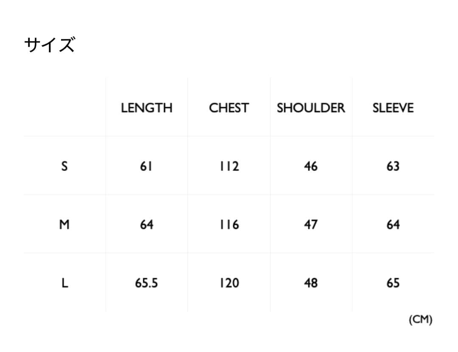Image resolution: width=458 pixels, height=352 pixels.
Task: Click the S shoulder value 46
Action: 311,166
